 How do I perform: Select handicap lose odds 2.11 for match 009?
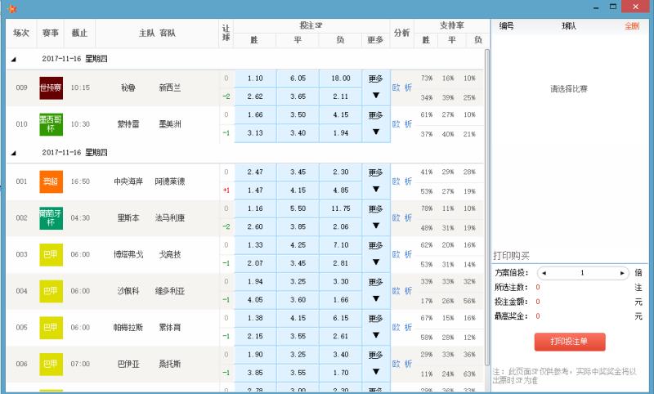[x=341, y=96]
